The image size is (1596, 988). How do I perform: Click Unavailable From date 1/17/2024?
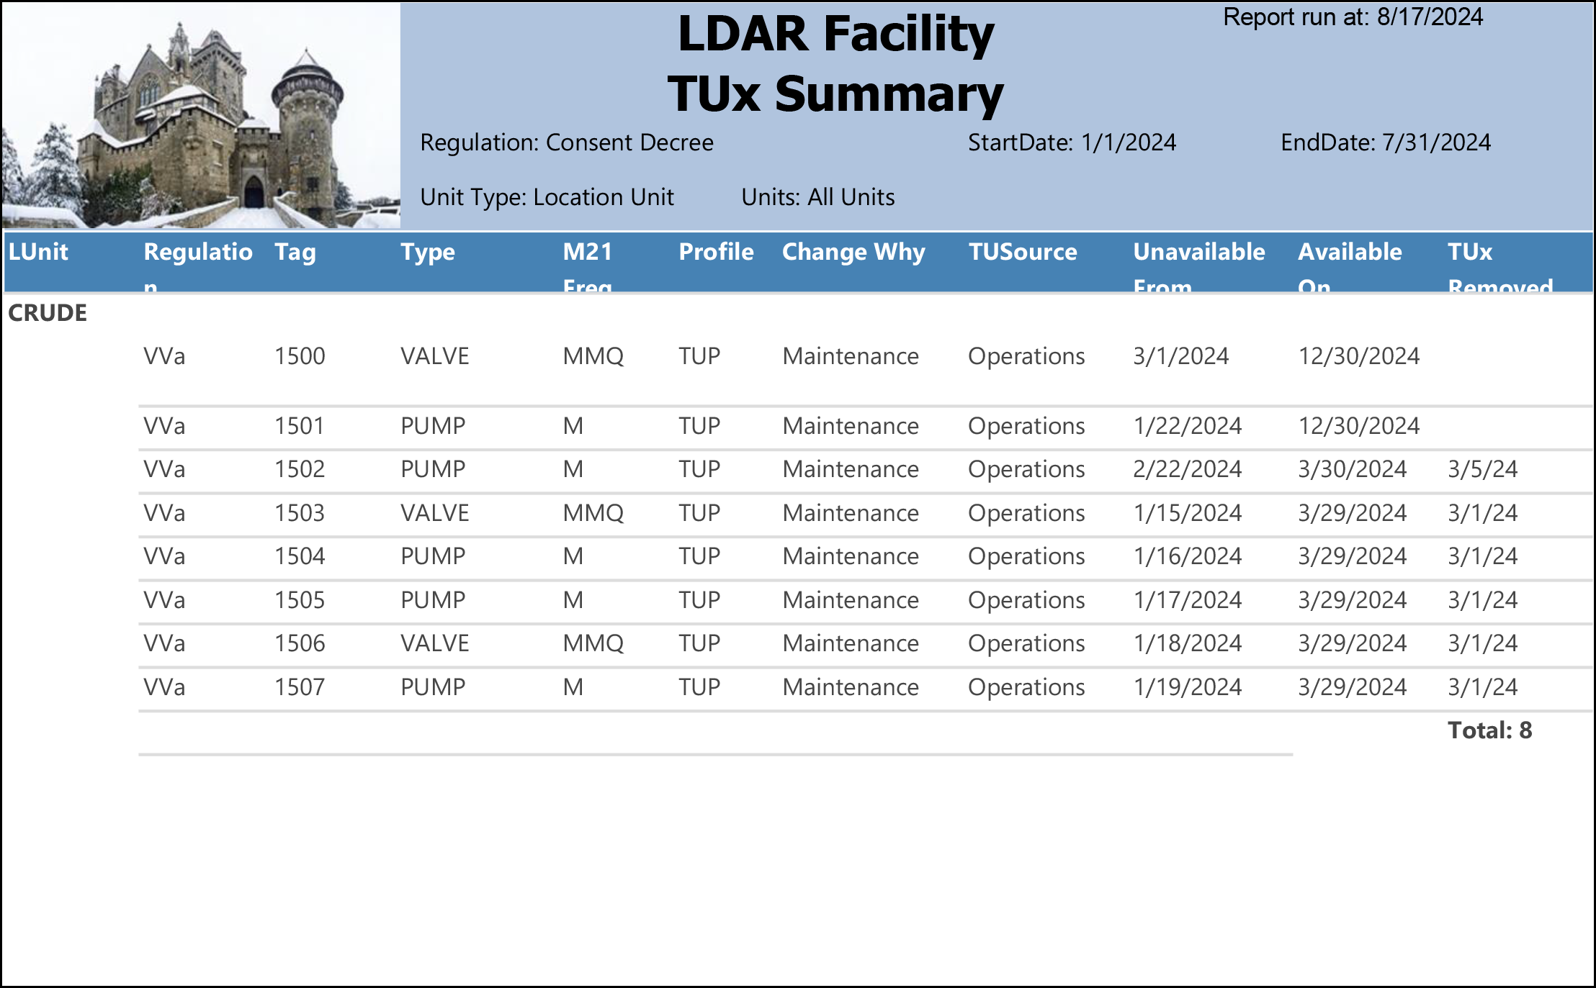pyautogui.click(x=1188, y=600)
